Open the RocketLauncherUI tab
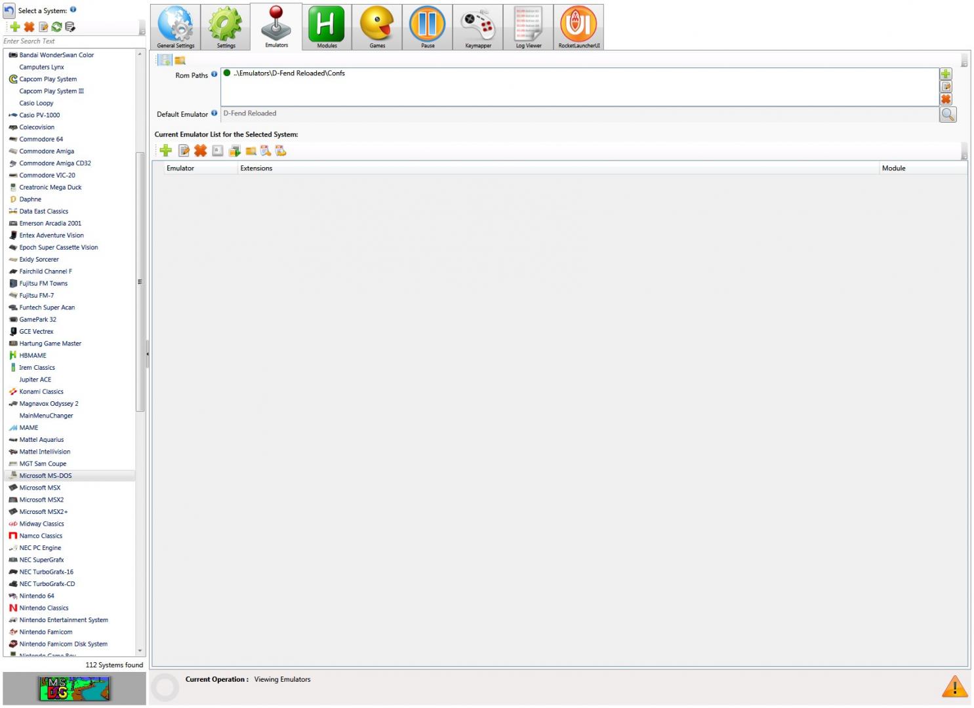This screenshot has width=974, height=708. 579,27
